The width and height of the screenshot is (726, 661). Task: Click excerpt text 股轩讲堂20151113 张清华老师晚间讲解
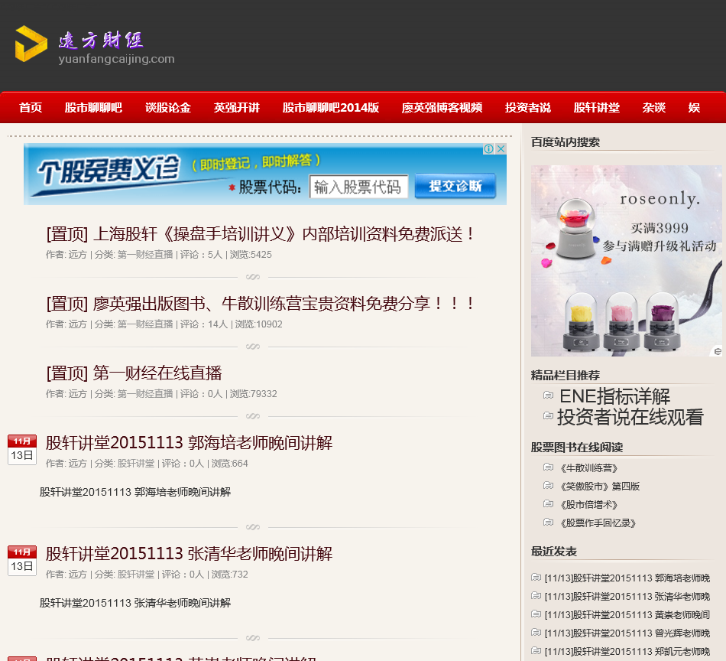[x=135, y=603]
